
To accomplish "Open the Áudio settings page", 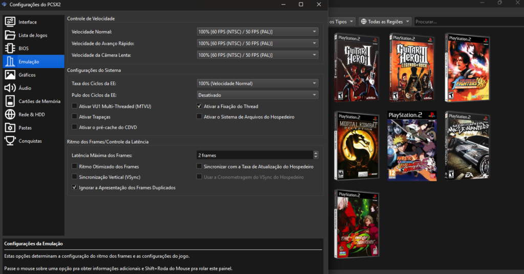I will coord(33,88).
